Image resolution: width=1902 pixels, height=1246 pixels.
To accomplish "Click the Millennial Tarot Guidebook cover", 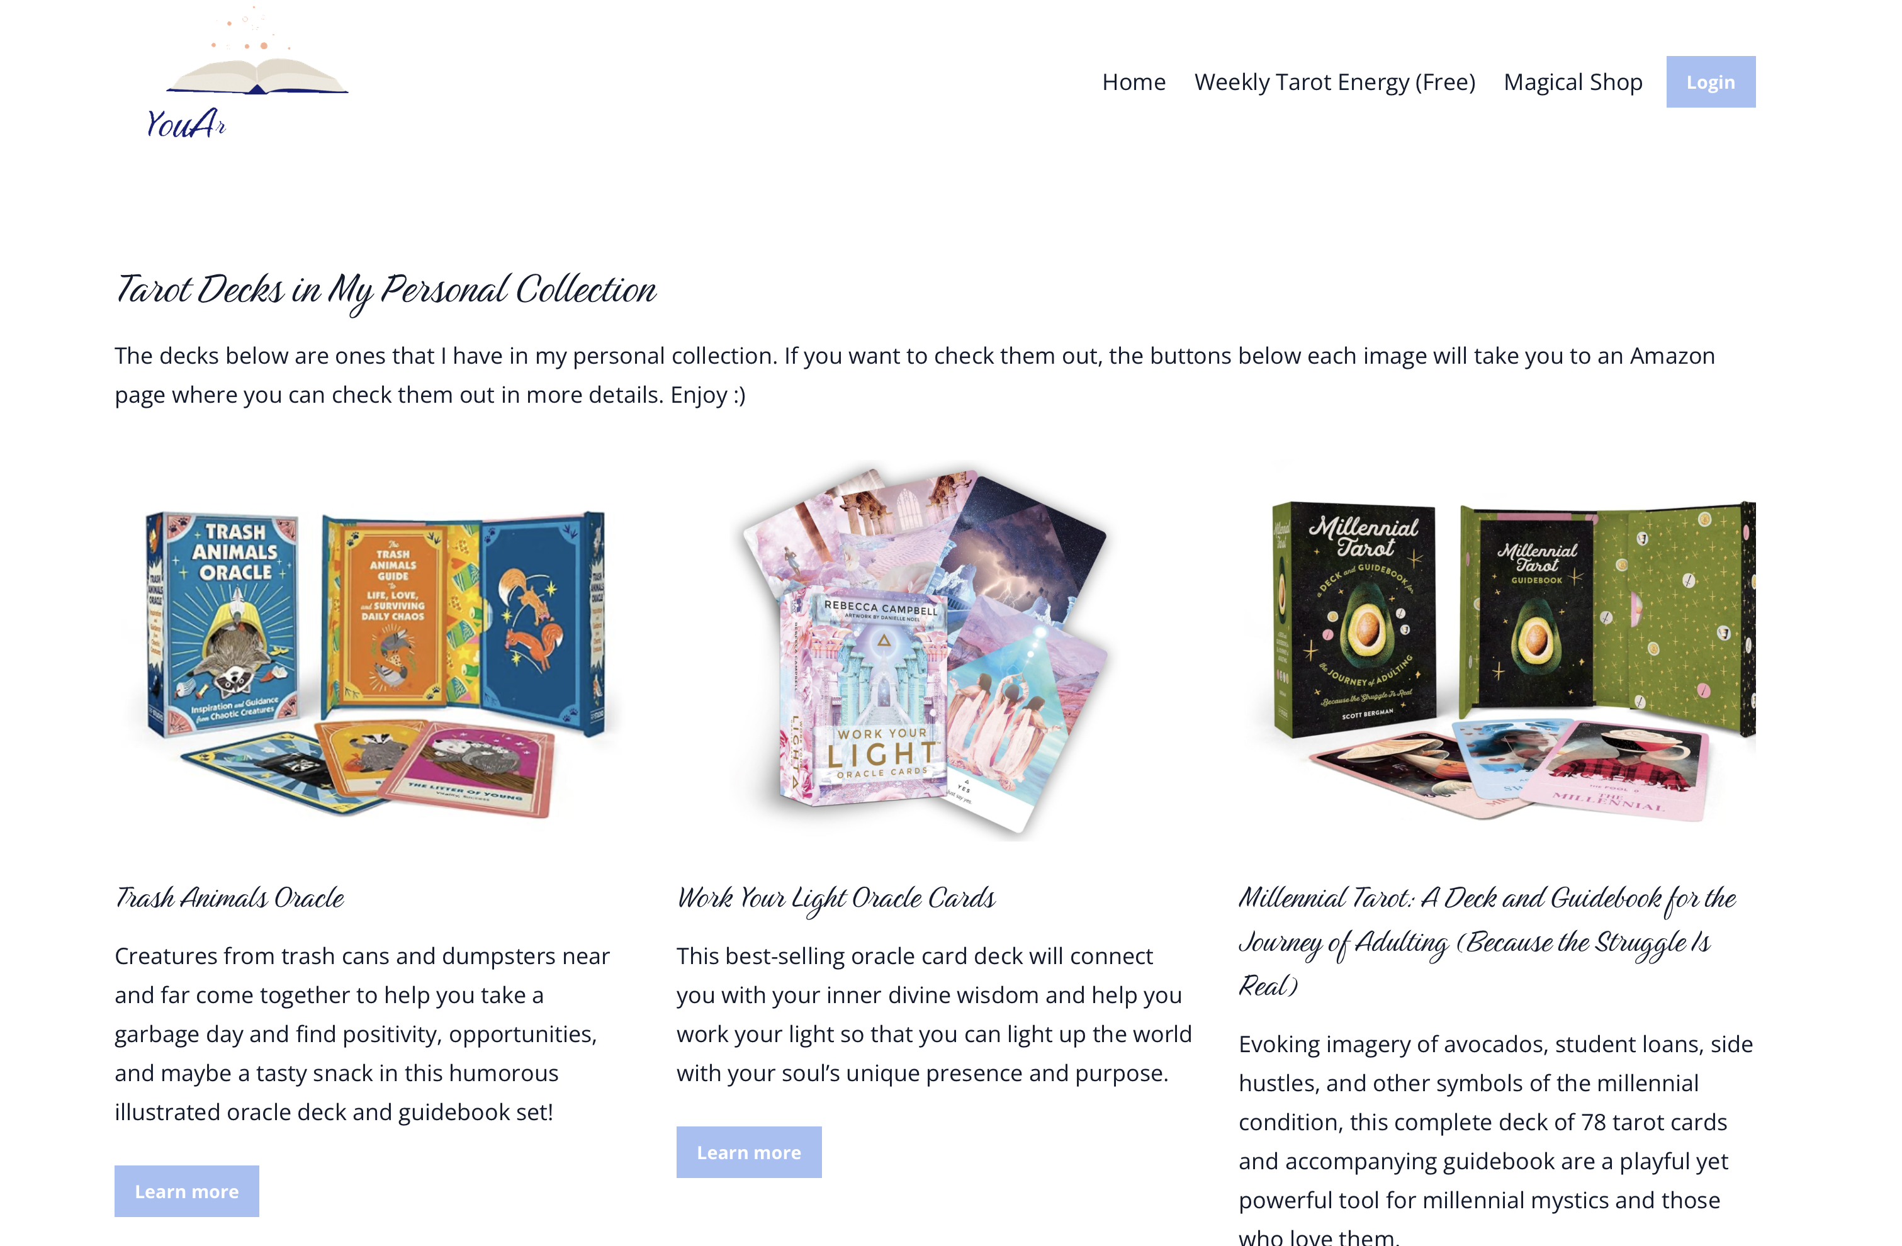I will click(1534, 612).
